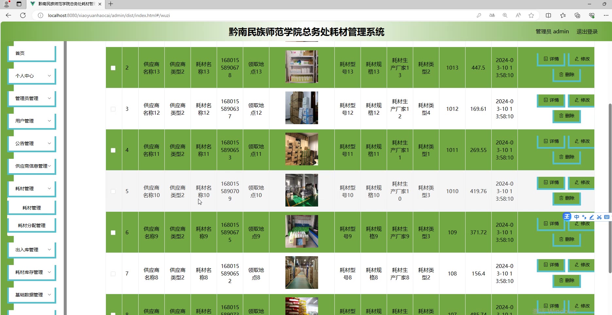Close the 黔南民族师范学院 browser tab
This screenshot has width=612, height=315.
tap(100, 4)
